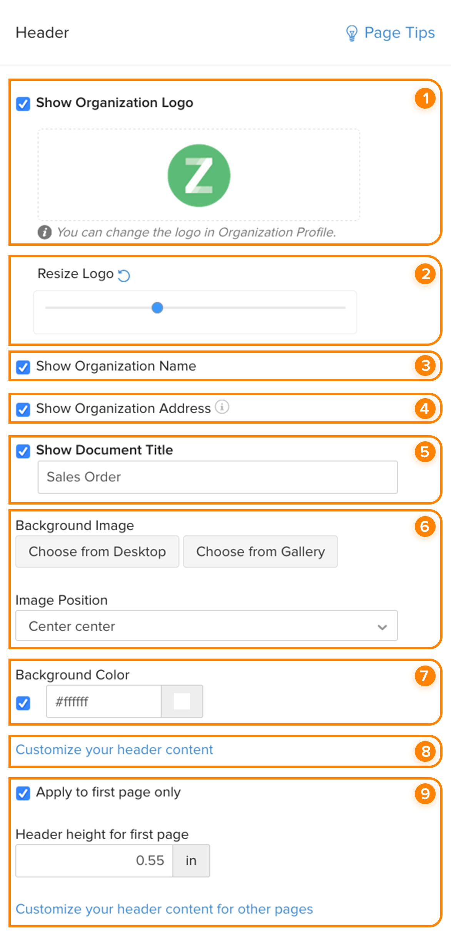Click the Sales Order document title field

(217, 477)
